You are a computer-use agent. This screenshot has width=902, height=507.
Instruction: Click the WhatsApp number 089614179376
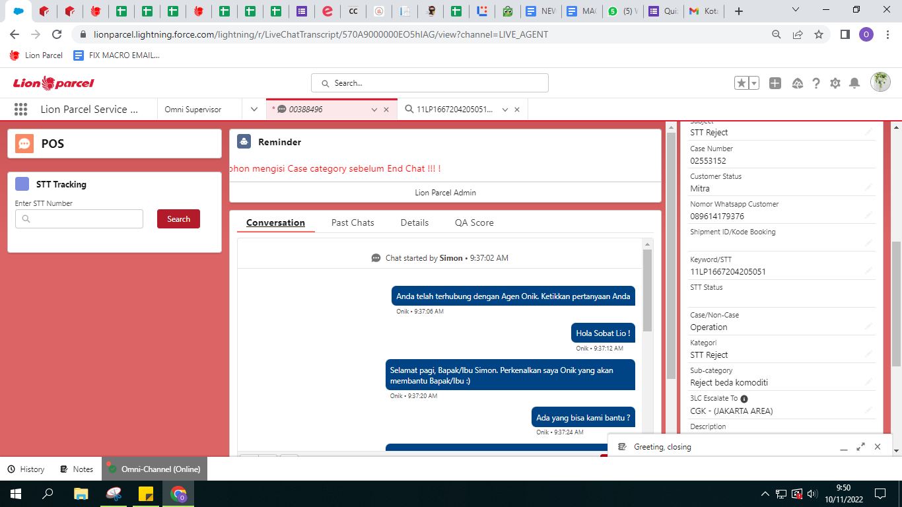[x=717, y=216]
